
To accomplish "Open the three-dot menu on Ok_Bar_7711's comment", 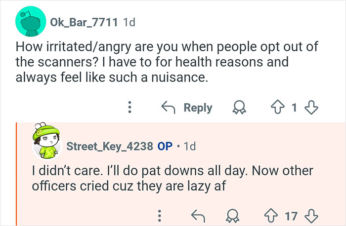I will coord(130,108).
